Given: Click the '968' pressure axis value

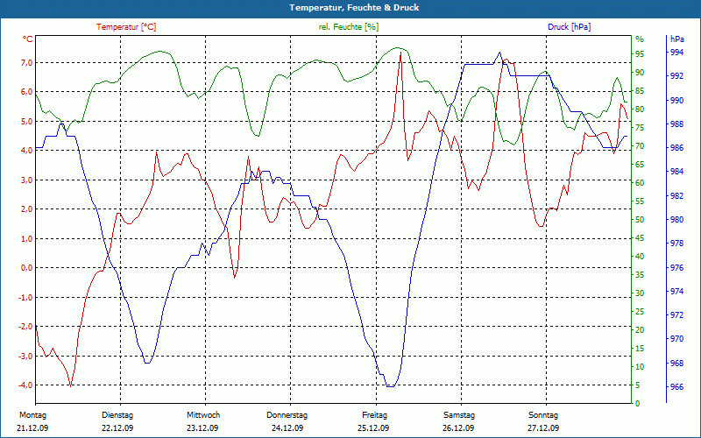Looking at the screenshot, I should point(676,364).
